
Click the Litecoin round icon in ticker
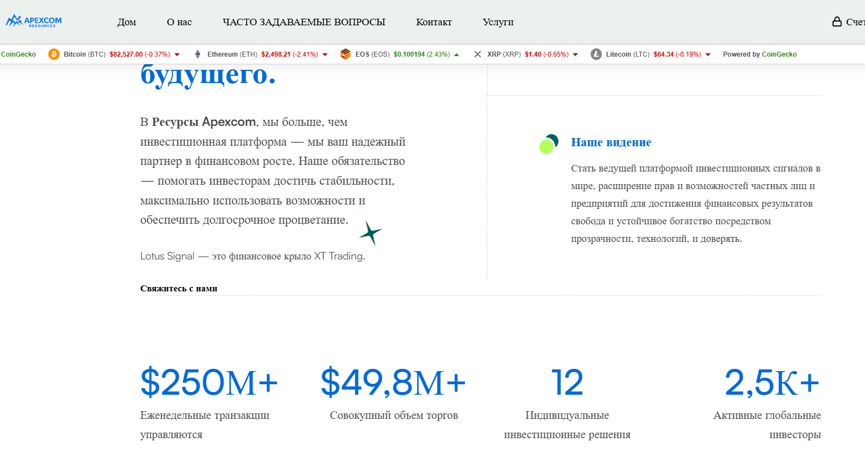tap(596, 54)
